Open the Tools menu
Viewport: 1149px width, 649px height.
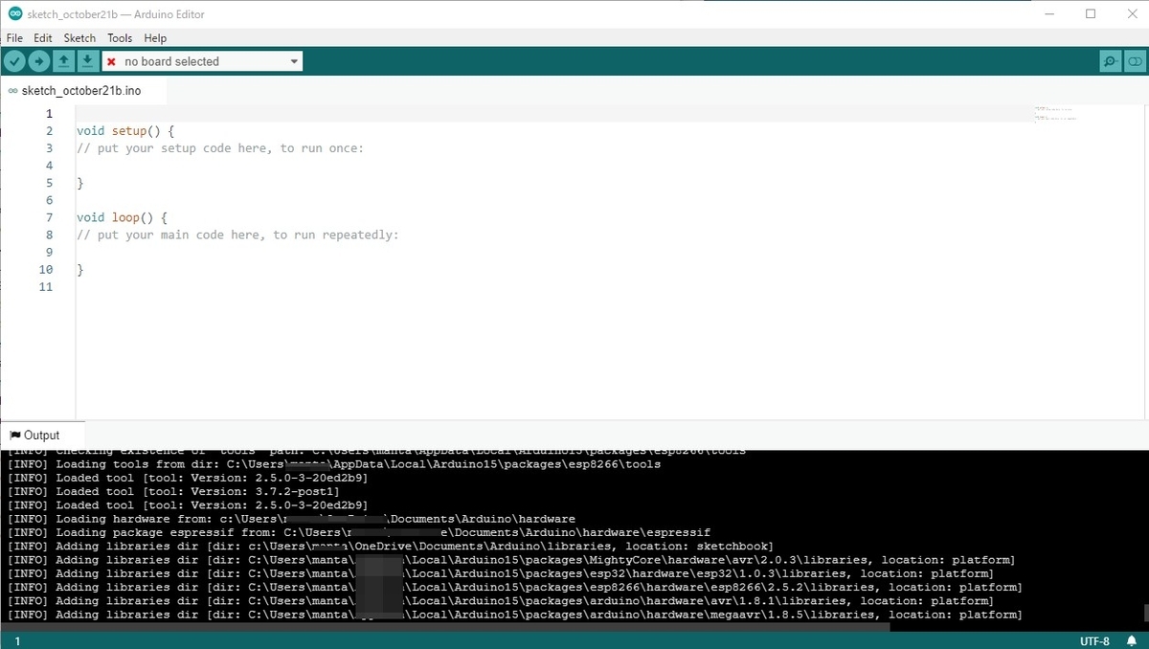click(x=120, y=38)
